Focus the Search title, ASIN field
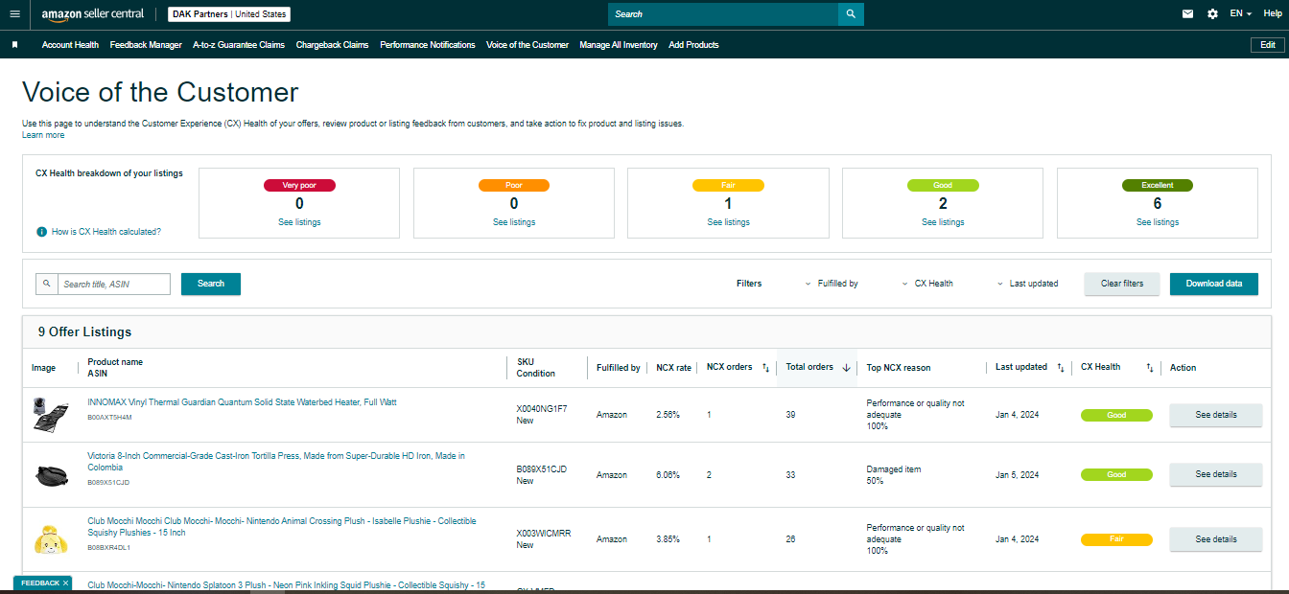The image size is (1289, 594). coord(113,285)
